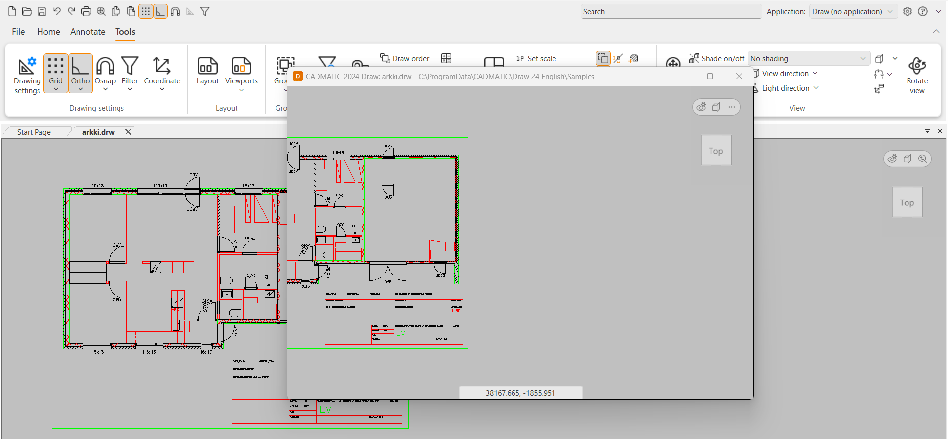Click the Top view cube in floating window
The height and width of the screenshot is (439, 948).
tap(716, 151)
